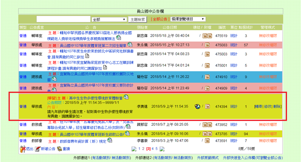Screen dimensions: 301x162
Task: Open the document icon after 家庭教育中心志工 announcement
Action: (105, 67)
